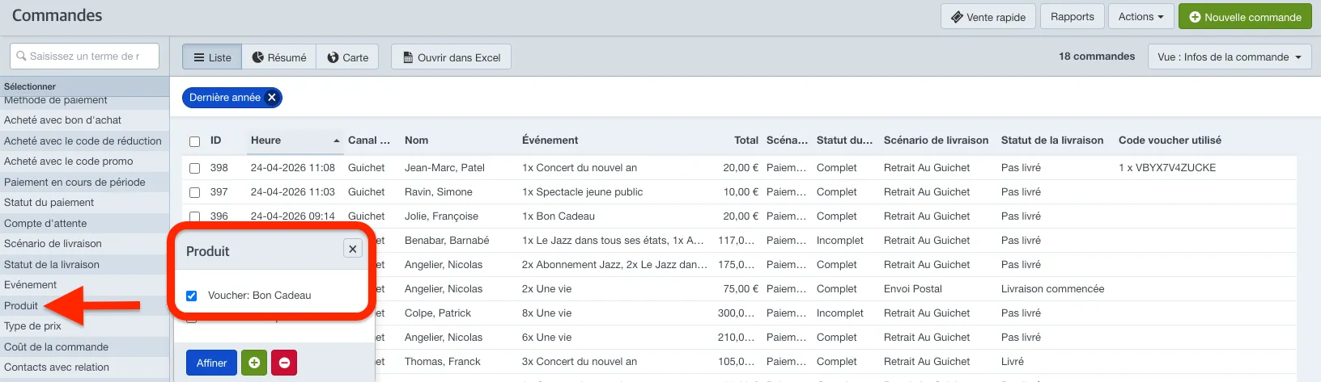Click Ouvrir dans Excel button
Viewport: 1321px width, 382px height.
[451, 57]
